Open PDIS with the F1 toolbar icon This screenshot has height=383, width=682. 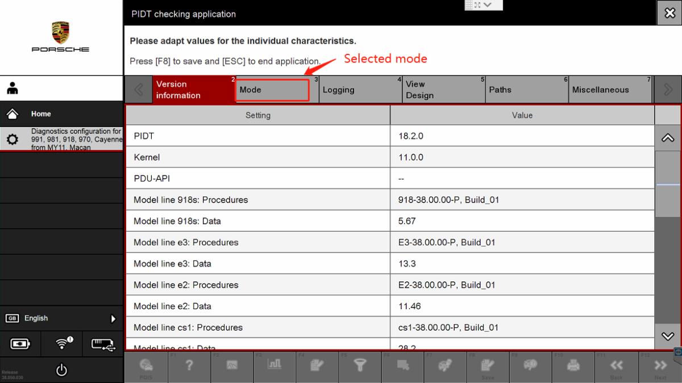click(146, 366)
